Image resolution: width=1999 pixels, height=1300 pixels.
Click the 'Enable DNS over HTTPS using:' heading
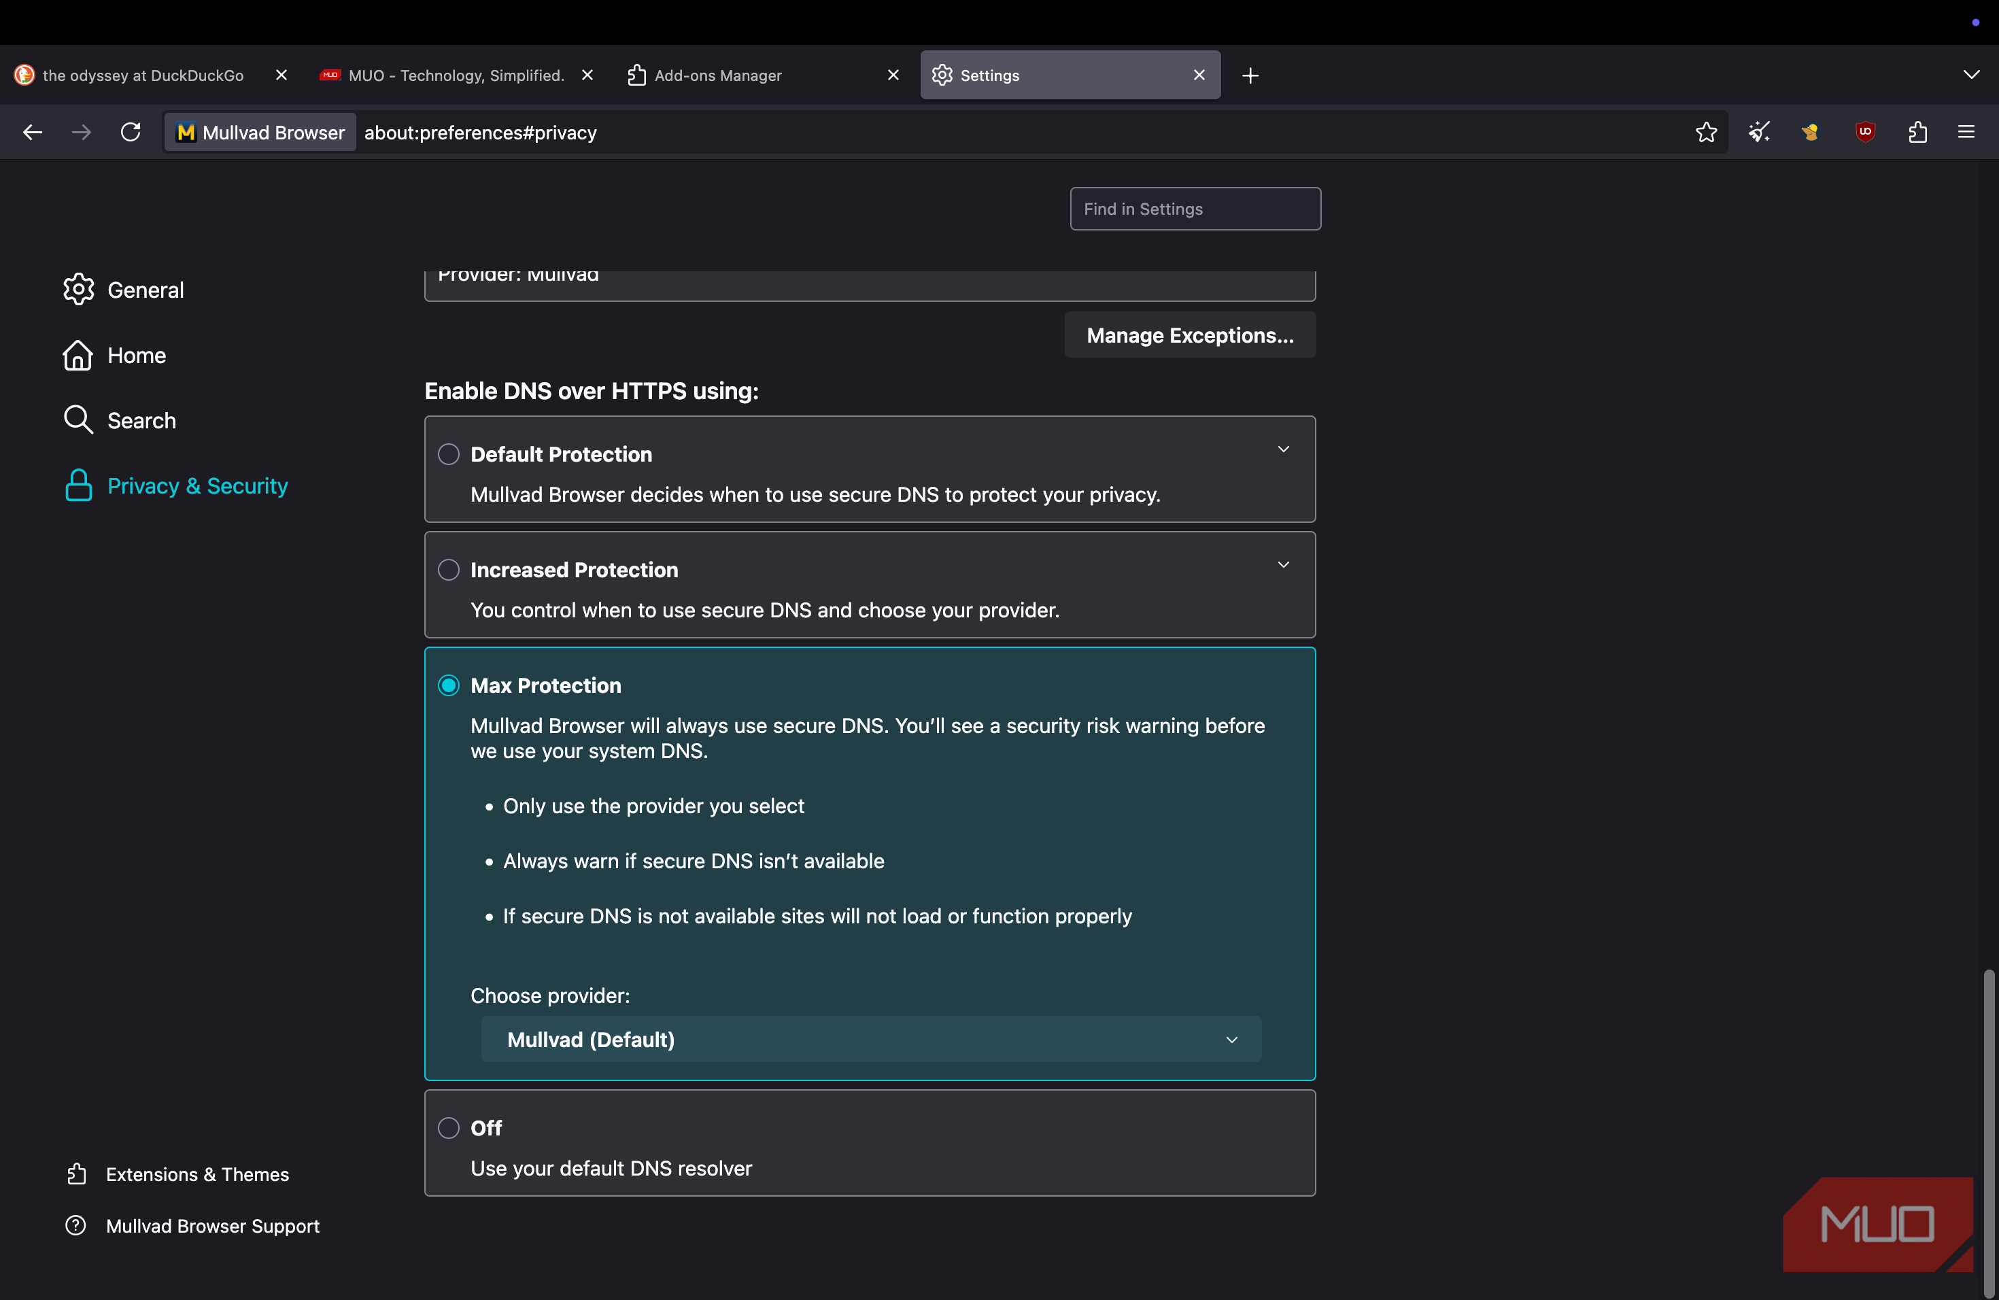[x=592, y=392]
